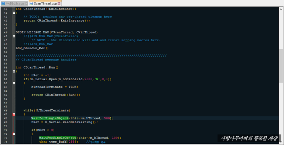Screen dimensions: 284x145
Task: Click highlighted WaitForSingleObject on line 73
Action: [58, 138]
